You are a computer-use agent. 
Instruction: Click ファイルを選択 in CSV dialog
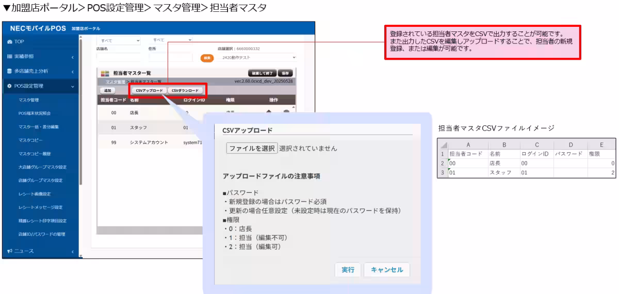pyautogui.click(x=252, y=148)
